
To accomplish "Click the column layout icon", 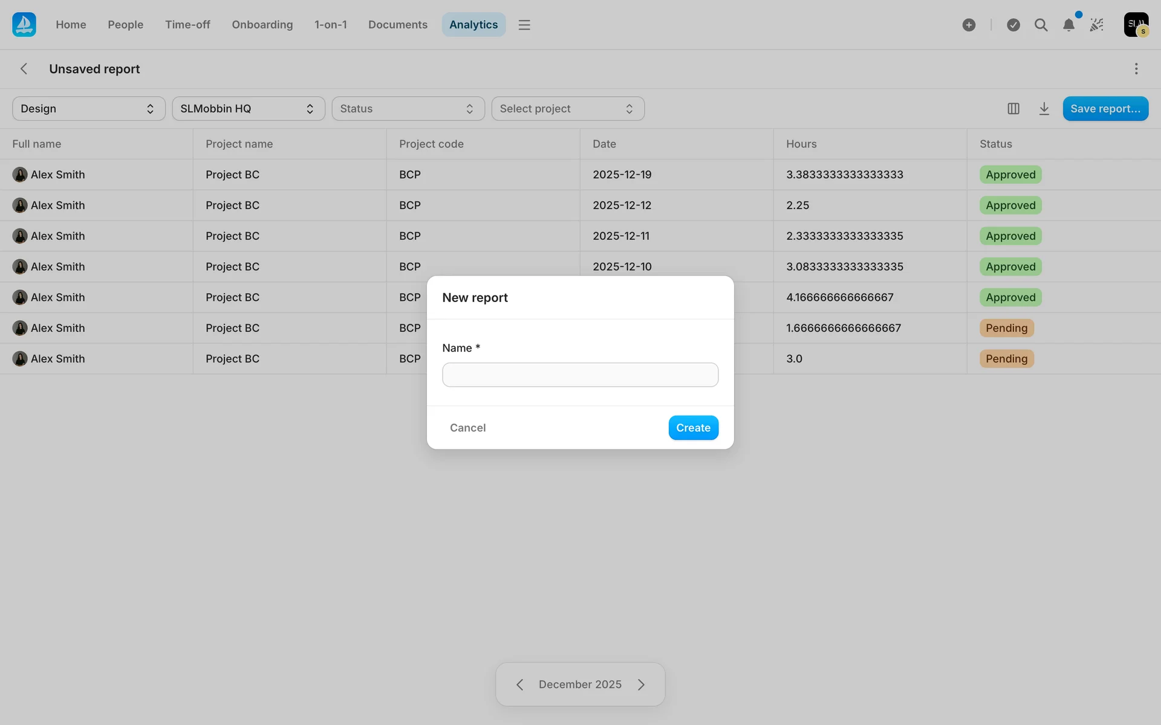I will 1013,109.
